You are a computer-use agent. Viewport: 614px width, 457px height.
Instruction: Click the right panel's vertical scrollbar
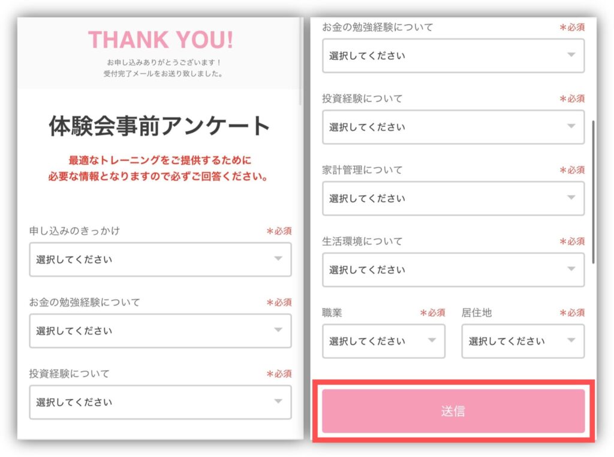594,192
